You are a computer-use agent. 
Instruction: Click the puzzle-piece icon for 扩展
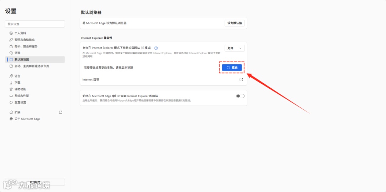click(x=11, y=112)
